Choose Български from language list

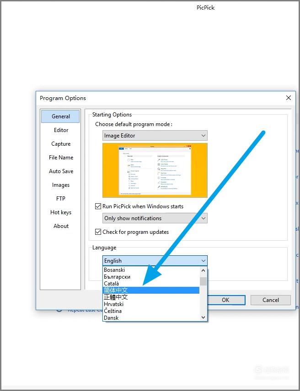click(x=151, y=277)
